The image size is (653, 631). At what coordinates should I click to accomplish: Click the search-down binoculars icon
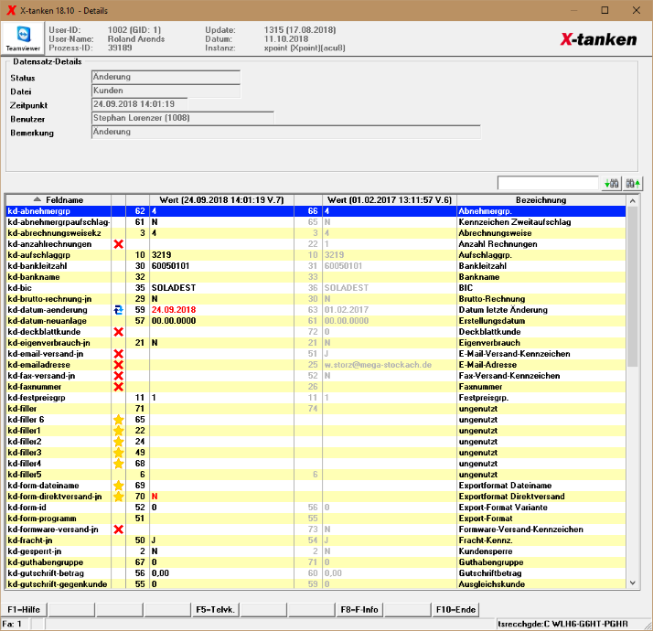click(611, 183)
